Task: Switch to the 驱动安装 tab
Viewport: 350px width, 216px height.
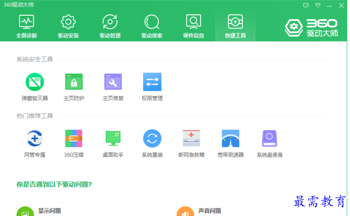Action: click(x=68, y=26)
